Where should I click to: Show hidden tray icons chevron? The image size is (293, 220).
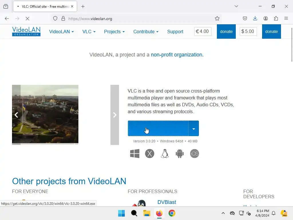pos(223,213)
